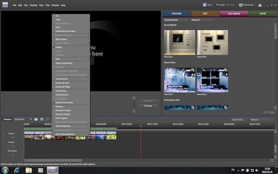Click the Save icon in the top bar
278x174 pixels.
click(x=205, y=5)
